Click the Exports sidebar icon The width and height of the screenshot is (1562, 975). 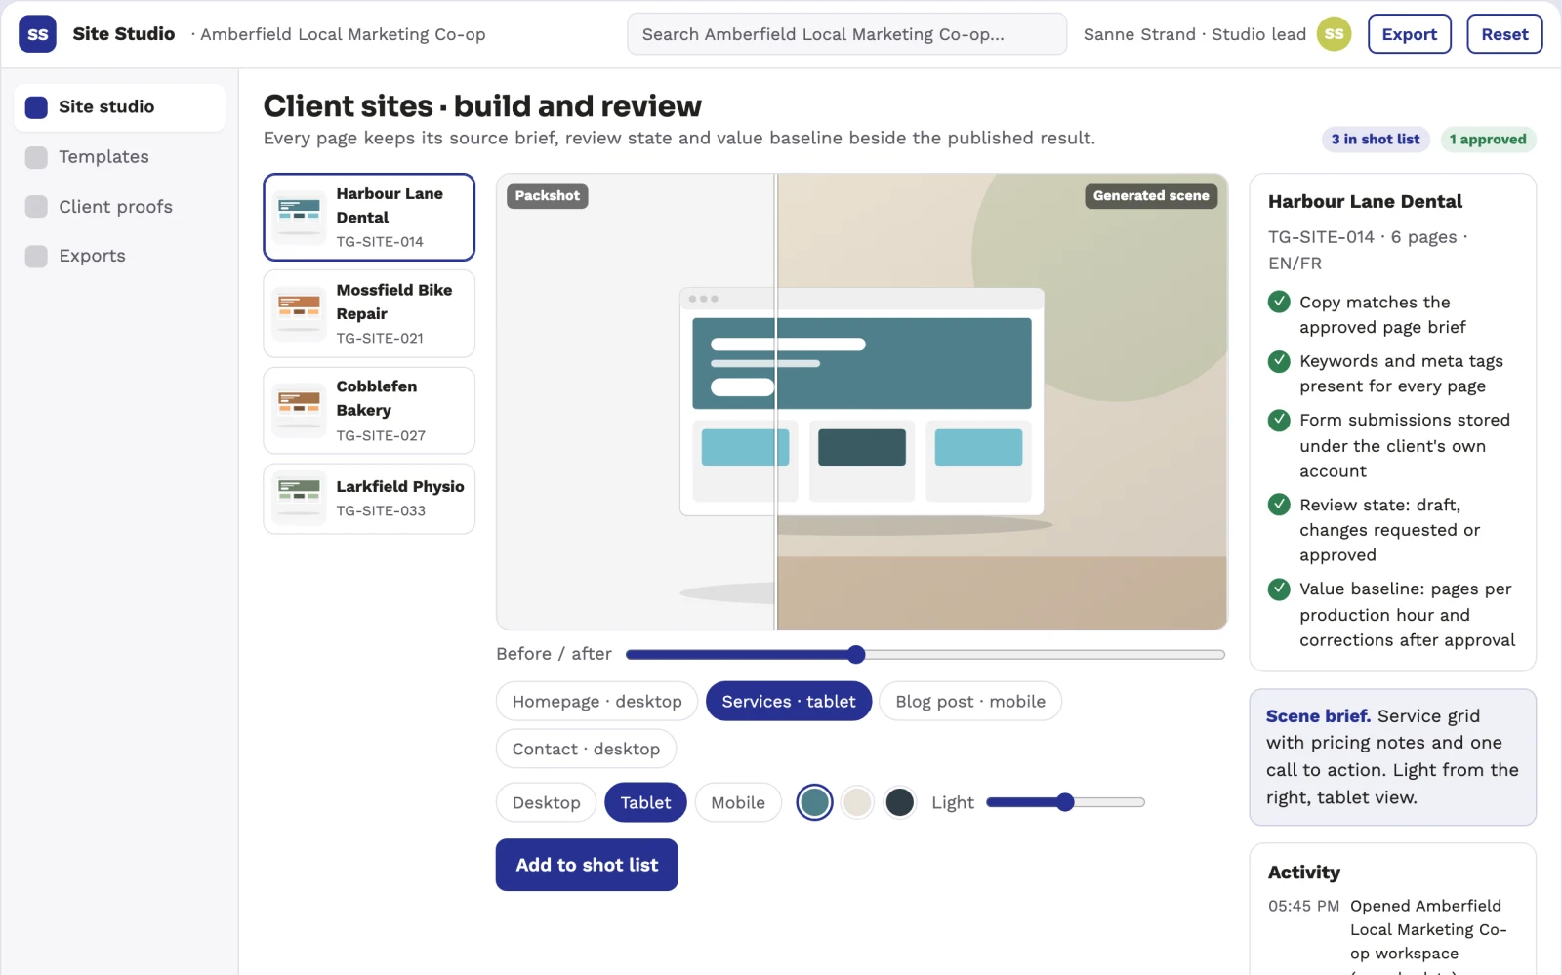[x=36, y=256]
